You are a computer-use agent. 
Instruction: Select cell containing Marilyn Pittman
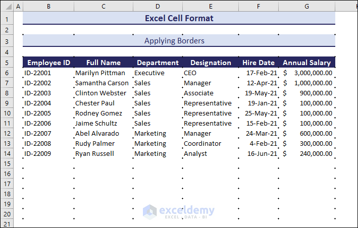[103, 73]
